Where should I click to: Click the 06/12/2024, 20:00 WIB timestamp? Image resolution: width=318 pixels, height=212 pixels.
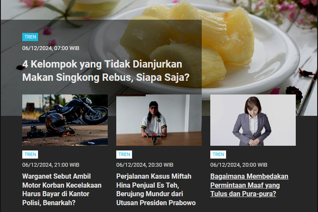tap(239, 165)
